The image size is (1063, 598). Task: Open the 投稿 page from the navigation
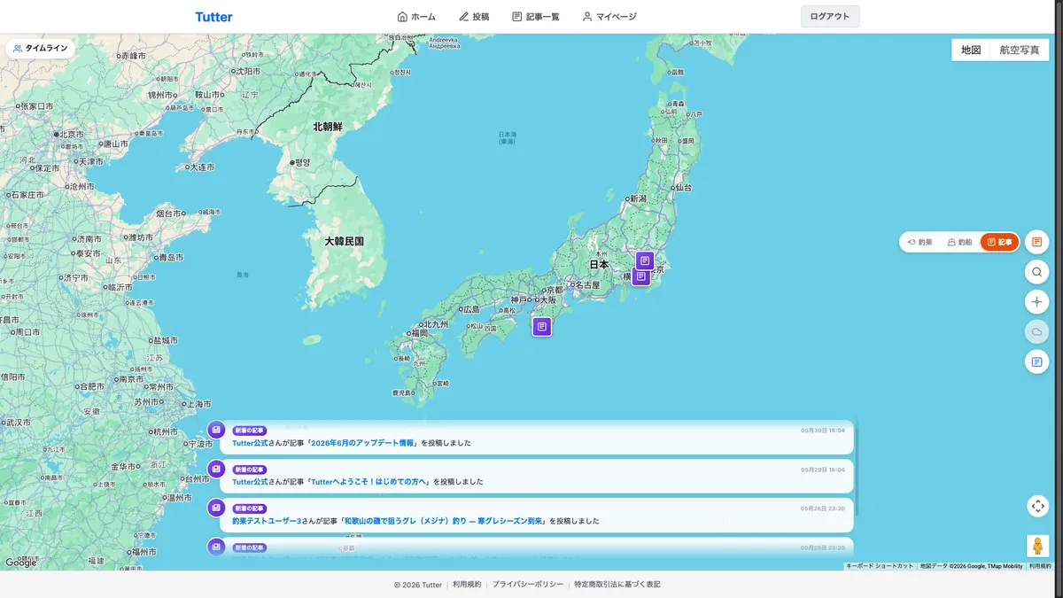(474, 17)
